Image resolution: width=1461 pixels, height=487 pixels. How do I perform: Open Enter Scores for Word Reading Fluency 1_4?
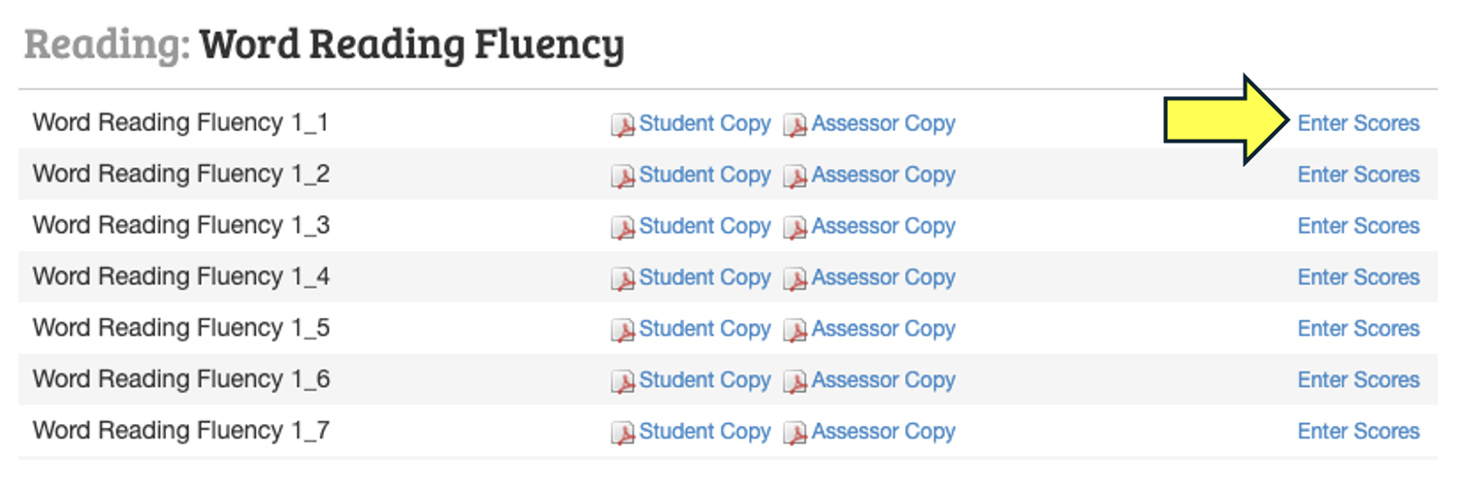(1358, 277)
